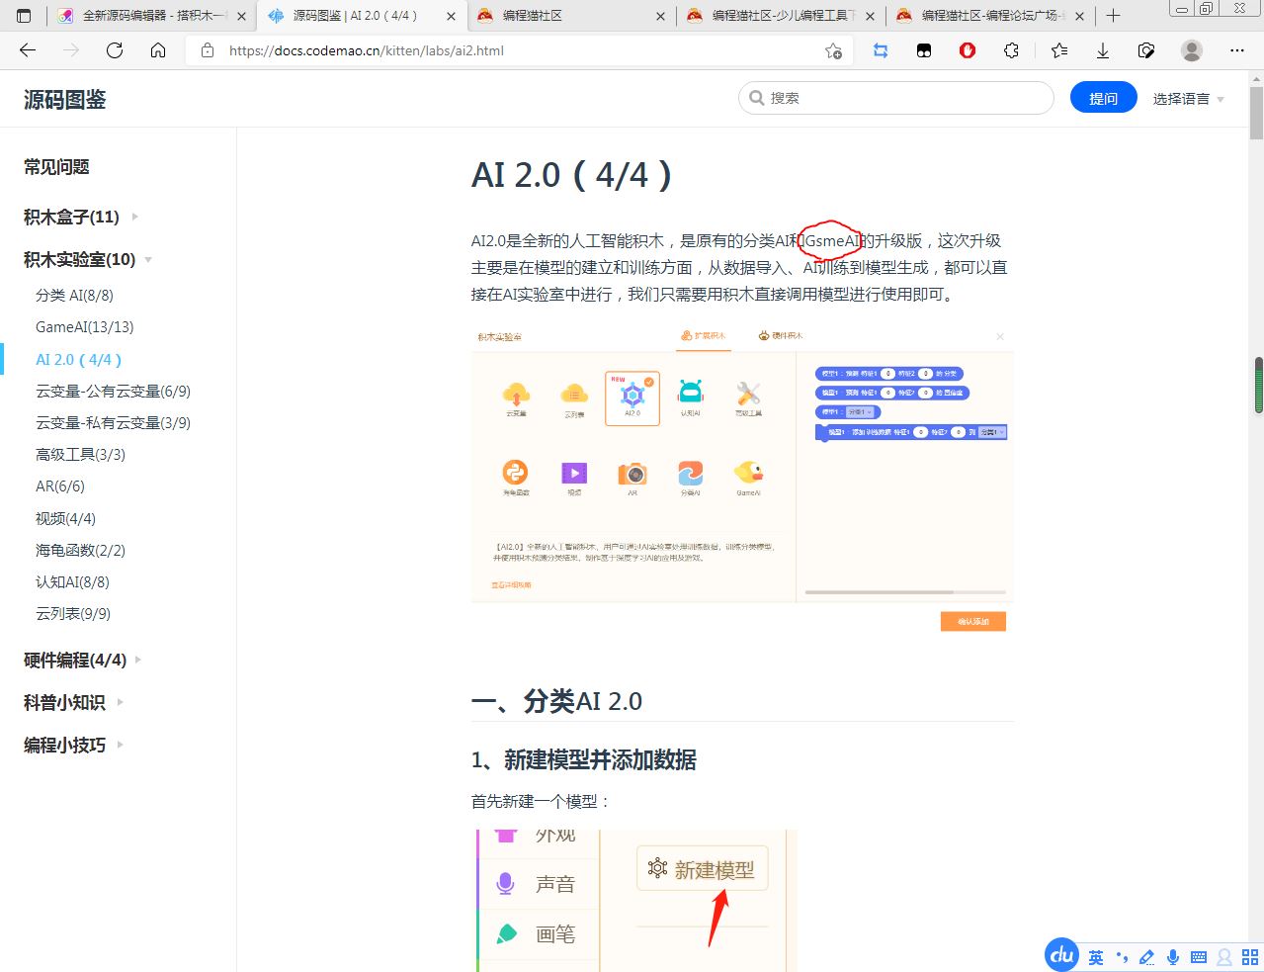Click the IME microphone voice input icon
The height and width of the screenshot is (972, 1264).
click(1173, 957)
